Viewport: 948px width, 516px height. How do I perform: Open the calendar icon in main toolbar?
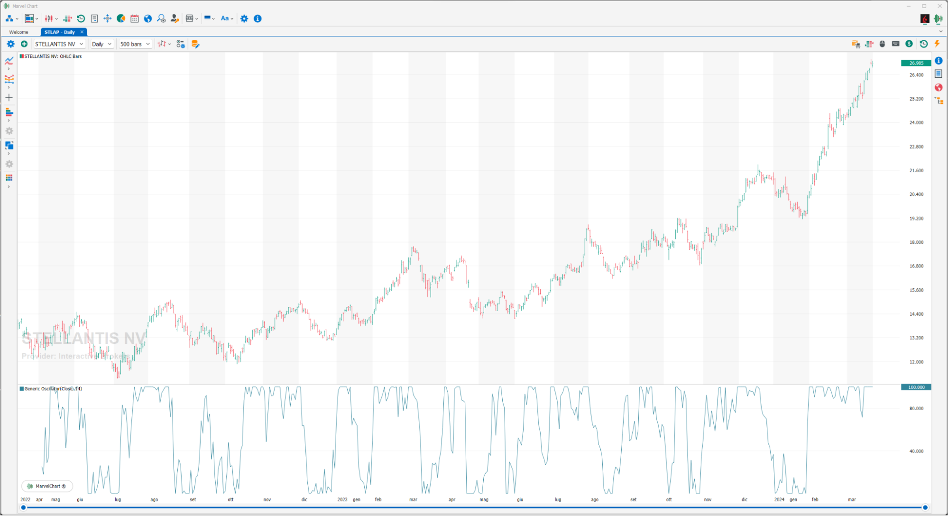(x=135, y=18)
